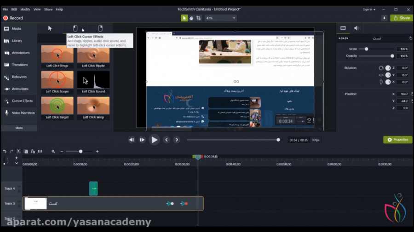Choose the Left Click Ripple effect
The width and height of the screenshot is (414, 232).
click(x=93, y=56)
